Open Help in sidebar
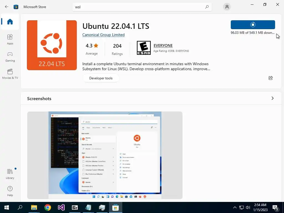The width and height of the screenshot is (284, 213). tap(10, 191)
